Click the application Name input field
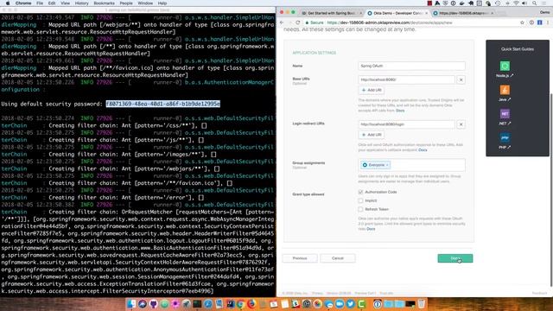Viewport: 553px width, 311px height. (411, 66)
